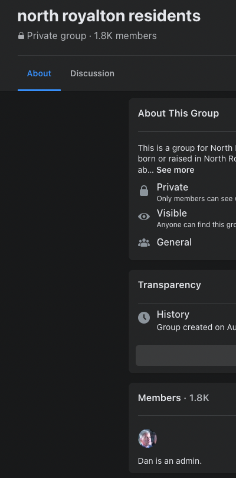Click the Transparency heading
Viewport: 236px width, 478px height.
(x=169, y=285)
